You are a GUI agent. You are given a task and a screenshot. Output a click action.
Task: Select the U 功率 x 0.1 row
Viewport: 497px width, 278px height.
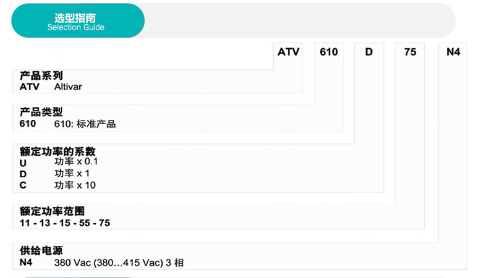(59, 162)
